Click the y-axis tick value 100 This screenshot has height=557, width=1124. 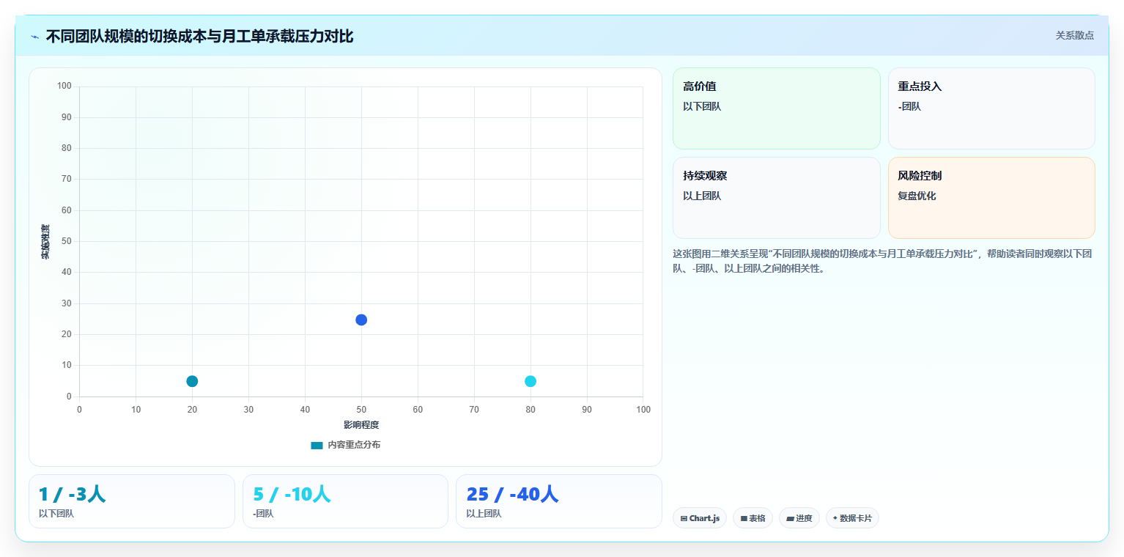(64, 86)
